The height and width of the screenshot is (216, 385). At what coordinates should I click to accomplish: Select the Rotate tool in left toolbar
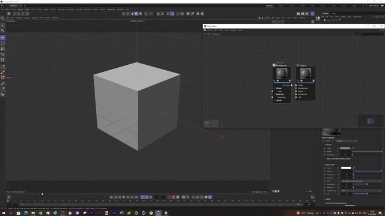[2, 43]
